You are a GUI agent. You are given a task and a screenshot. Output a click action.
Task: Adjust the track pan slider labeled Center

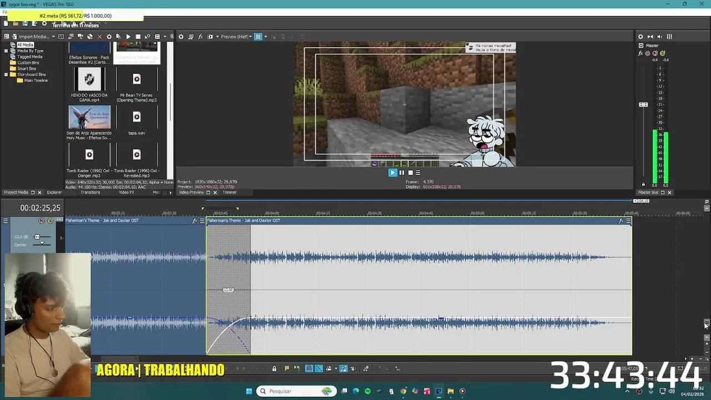[42, 244]
